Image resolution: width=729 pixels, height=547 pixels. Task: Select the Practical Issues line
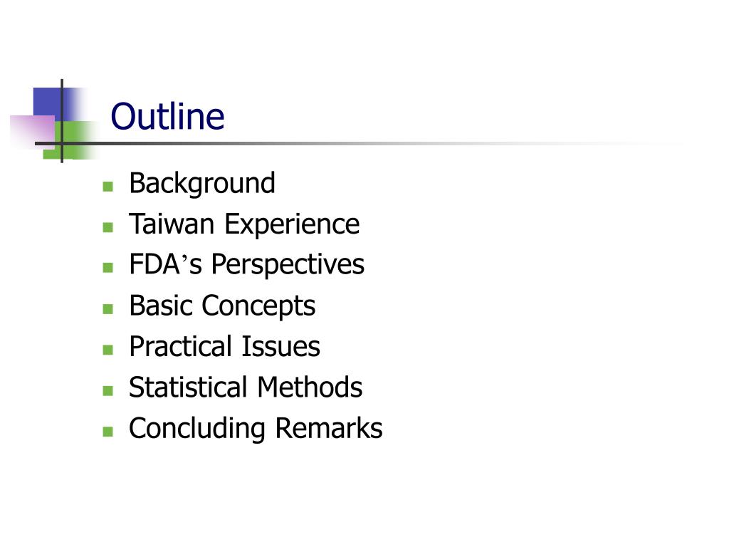[x=224, y=347]
